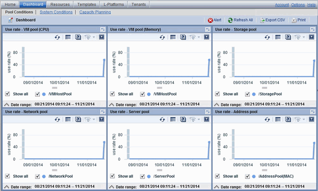
Task: Show table view for VM pool (Memory)
Action: [173, 37]
